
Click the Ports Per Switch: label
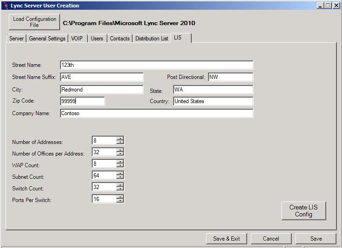click(32, 200)
